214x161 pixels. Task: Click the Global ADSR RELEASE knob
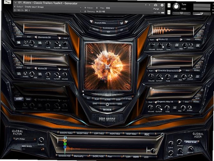tap(191, 149)
